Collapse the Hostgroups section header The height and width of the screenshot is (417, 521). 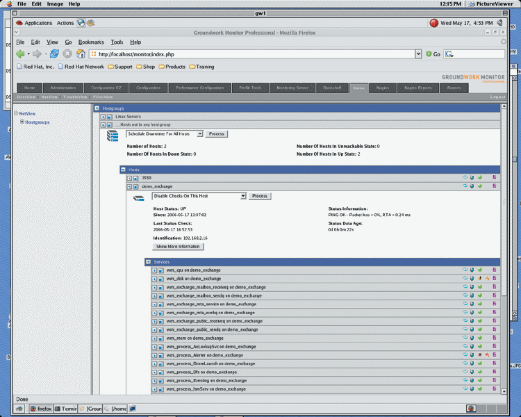click(x=97, y=108)
